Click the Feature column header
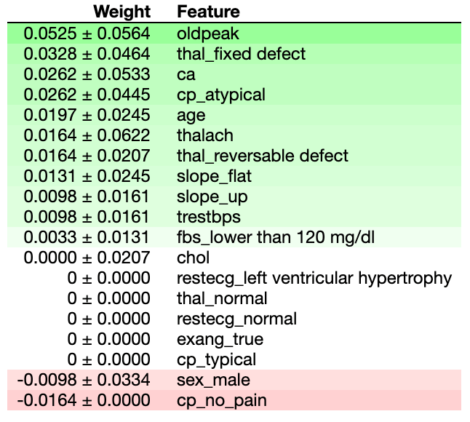The height and width of the screenshot is (422, 470). point(208,12)
